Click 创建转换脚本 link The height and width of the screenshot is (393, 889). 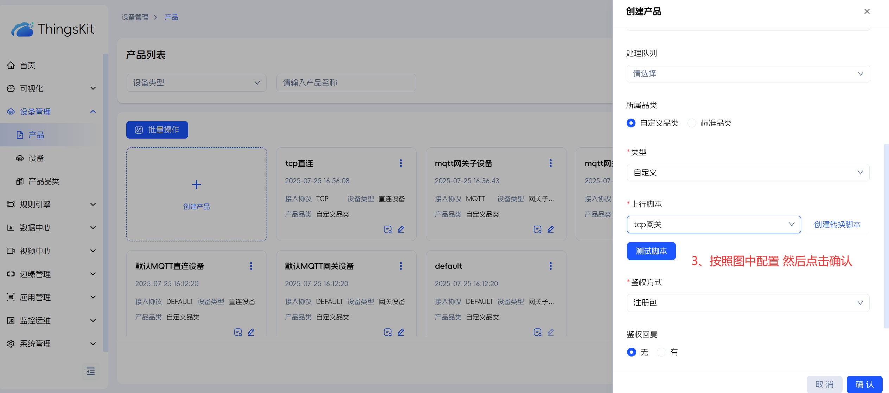tap(837, 225)
